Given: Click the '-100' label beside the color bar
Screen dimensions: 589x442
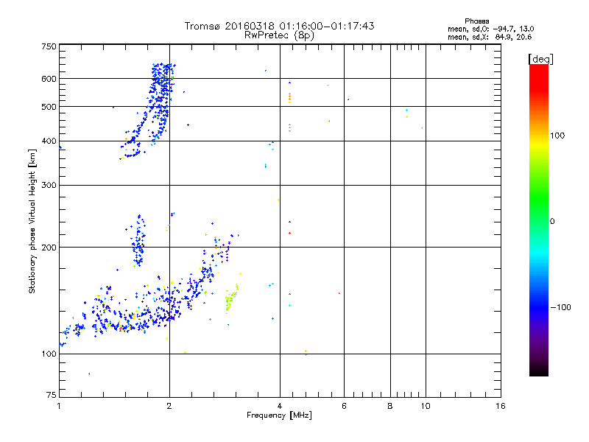Looking at the screenshot, I should click(560, 307).
